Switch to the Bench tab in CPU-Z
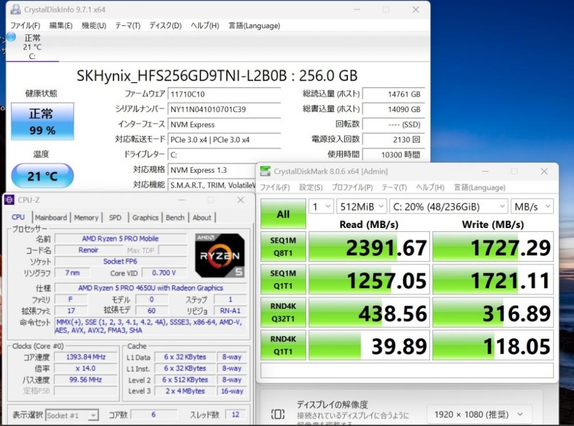The width and height of the screenshot is (574, 426). pos(175,218)
